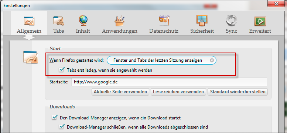Click the Anwendungen toolbox icon
This screenshot has width=287, height=133.
120,21
